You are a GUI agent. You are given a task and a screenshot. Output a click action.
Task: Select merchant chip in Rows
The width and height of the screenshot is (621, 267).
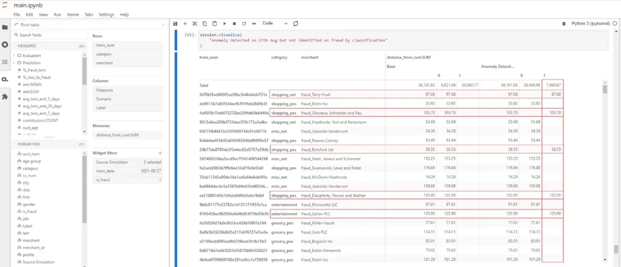pyautogui.click(x=128, y=63)
